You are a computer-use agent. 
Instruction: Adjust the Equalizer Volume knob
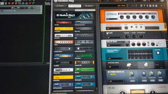coord(158,53)
